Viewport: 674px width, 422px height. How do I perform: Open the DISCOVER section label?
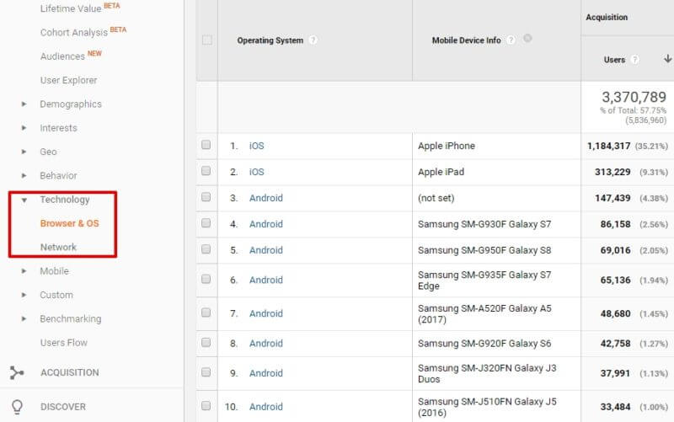(62, 407)
